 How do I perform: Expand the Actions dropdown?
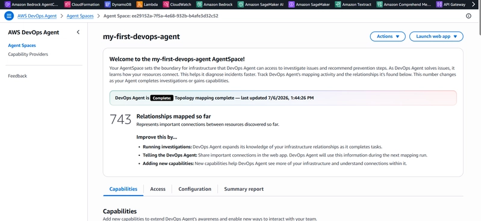click(388, 37)
